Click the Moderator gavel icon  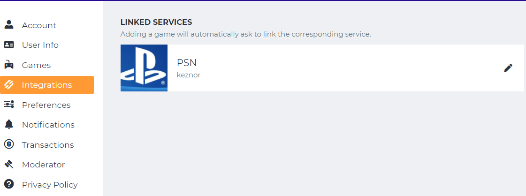click(x=9, y=165)
